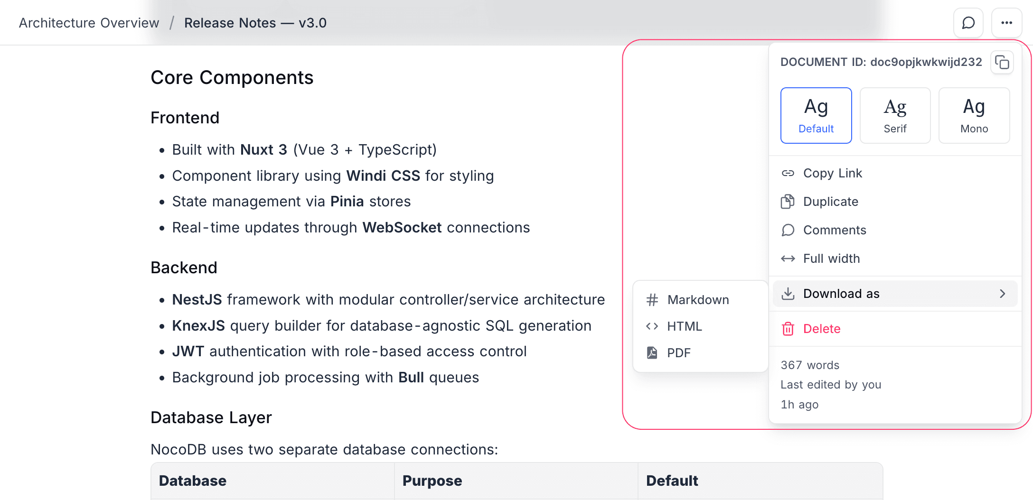The height and width of the screenshot is (500, 1033).
Task: Select the Default font style
Action: 816,115
